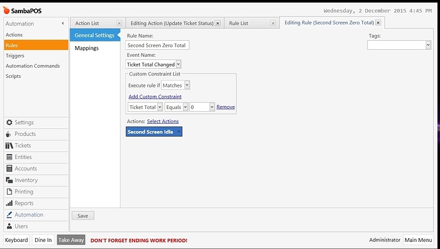Switch to the Rule List tab
The width and height of the screenshot is (440, 249).
(x=238, y=24)
